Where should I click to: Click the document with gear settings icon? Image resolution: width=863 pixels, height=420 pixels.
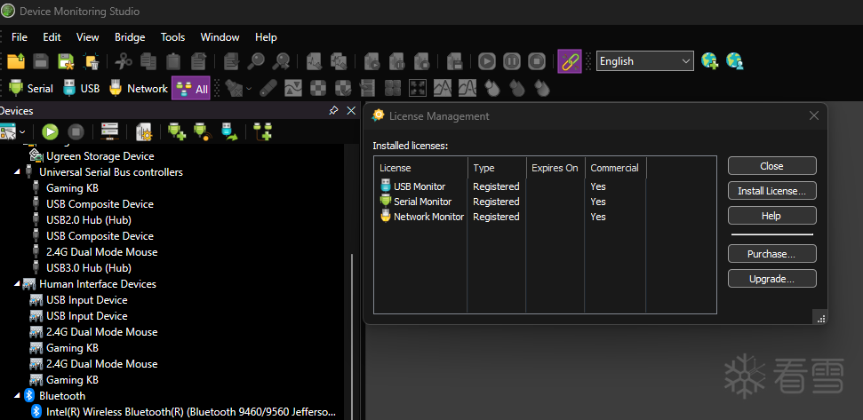tap(143, 132)
